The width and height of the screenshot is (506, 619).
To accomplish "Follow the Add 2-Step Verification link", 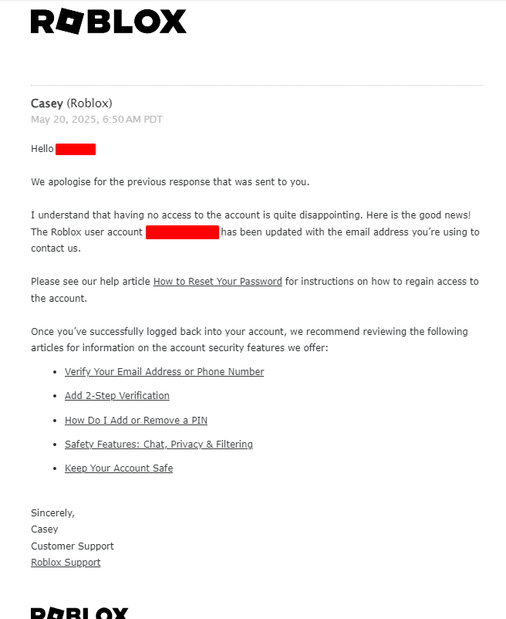I will (x=117, y=396).
